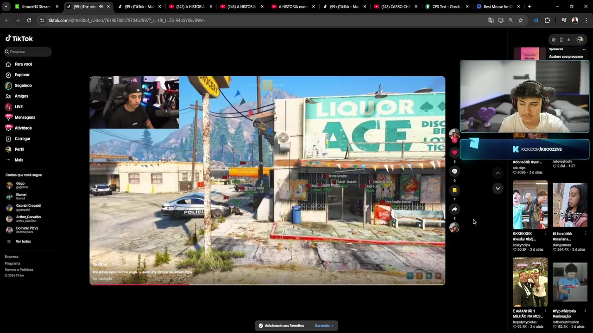Click the blue sound-wave extension icon
The width and height of the screenshot is (593, 333).
tap(536, 20)
